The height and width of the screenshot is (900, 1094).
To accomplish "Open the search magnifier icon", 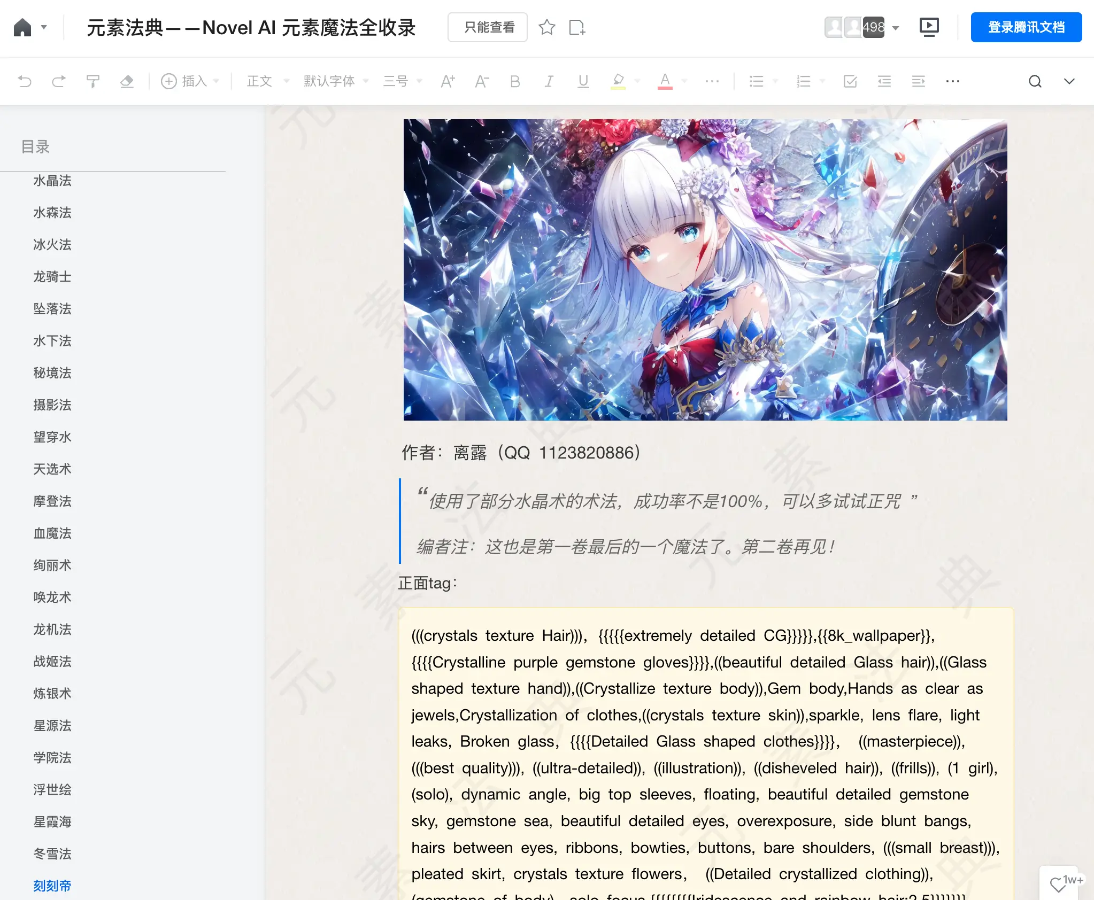I will 1035,81.
